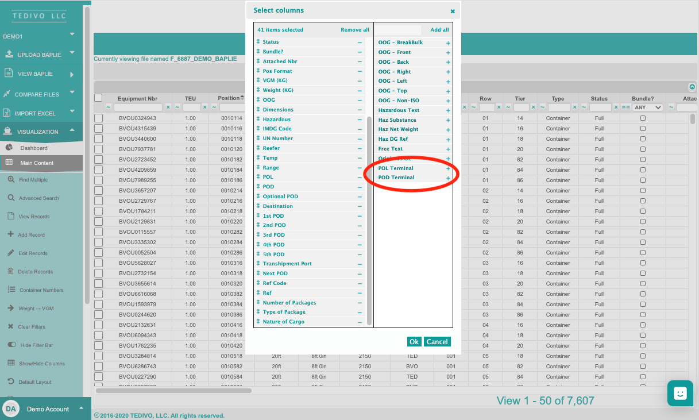Open Find Multiple in the sidebar
Image resolution: width=699 pixels, height=420 pixels.
click(x=33, y=180)
